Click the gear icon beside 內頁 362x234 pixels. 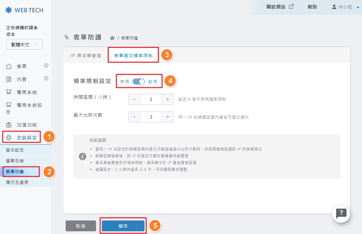click(x=46, y=78)
